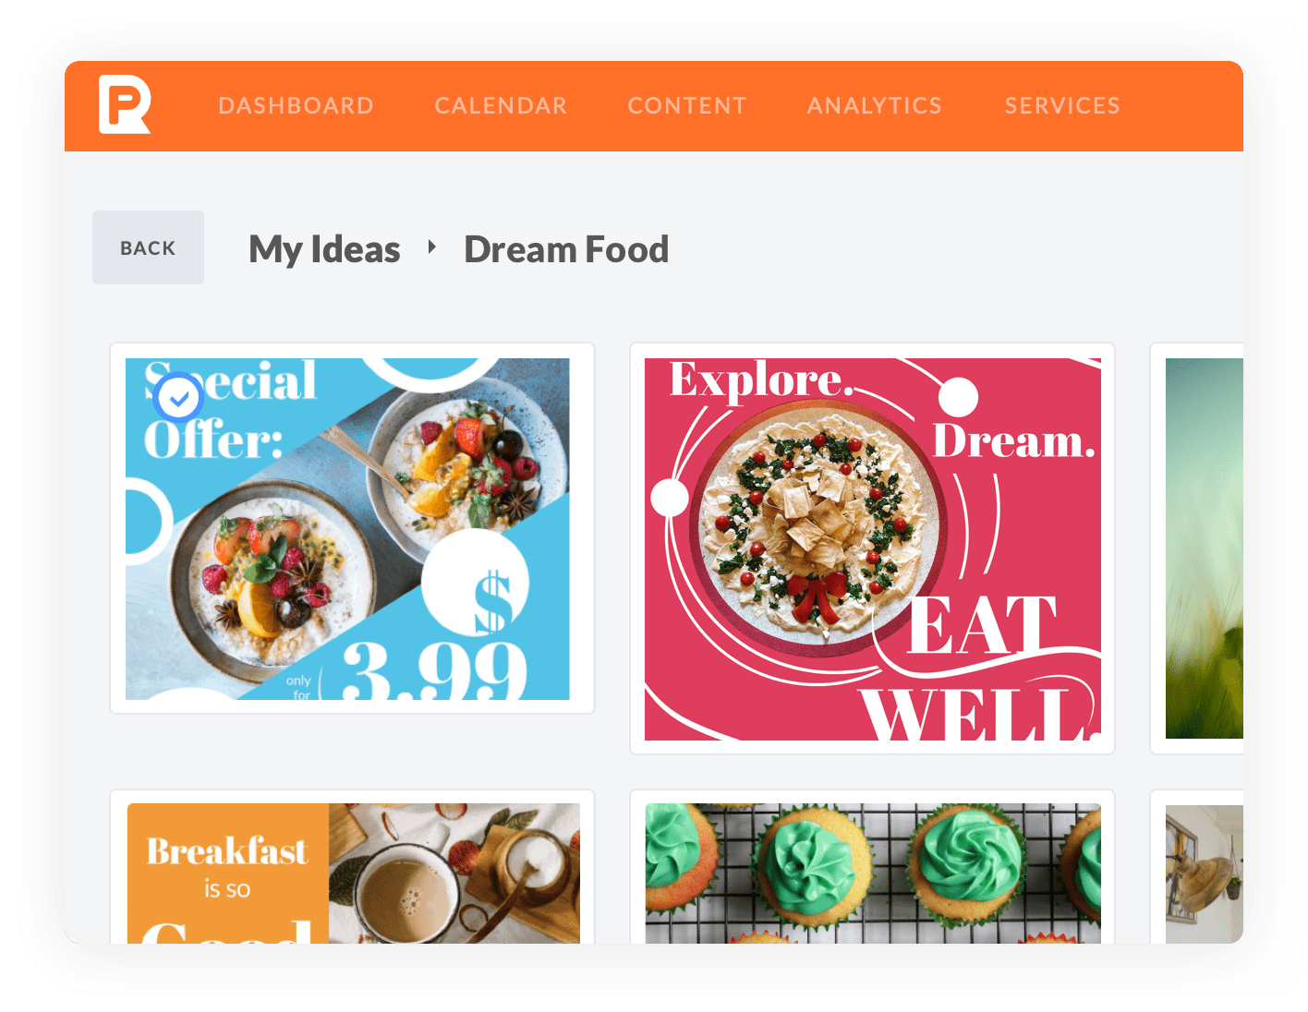Open the partially visible hanging lamp thumbnail
The image size is (1308, 1012).
pyautogui.click(x=1205, y=873)
